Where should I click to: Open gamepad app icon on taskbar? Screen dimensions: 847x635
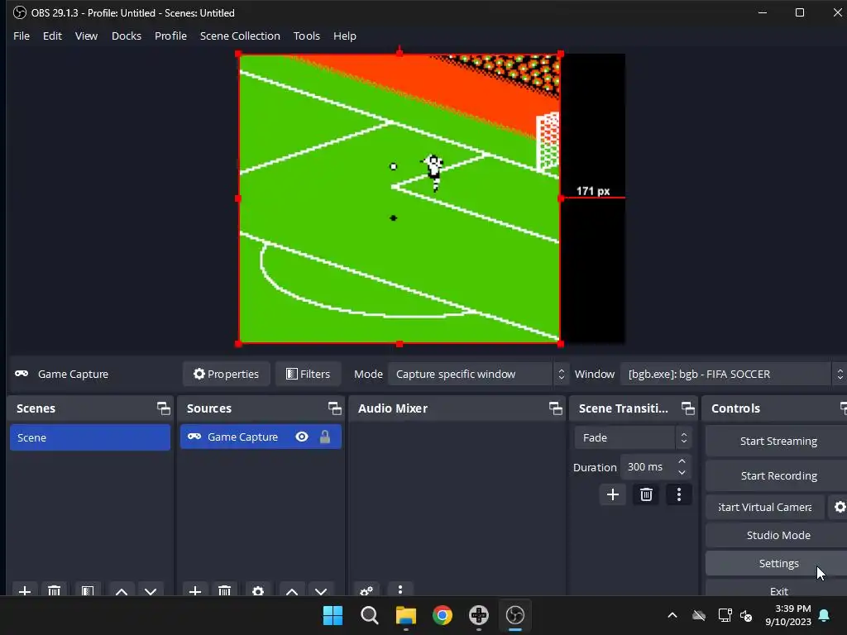[479, 615]
